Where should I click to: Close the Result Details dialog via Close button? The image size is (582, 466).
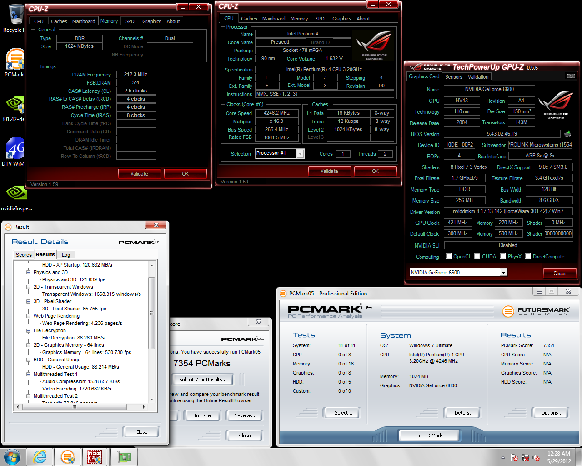point(141,432)
